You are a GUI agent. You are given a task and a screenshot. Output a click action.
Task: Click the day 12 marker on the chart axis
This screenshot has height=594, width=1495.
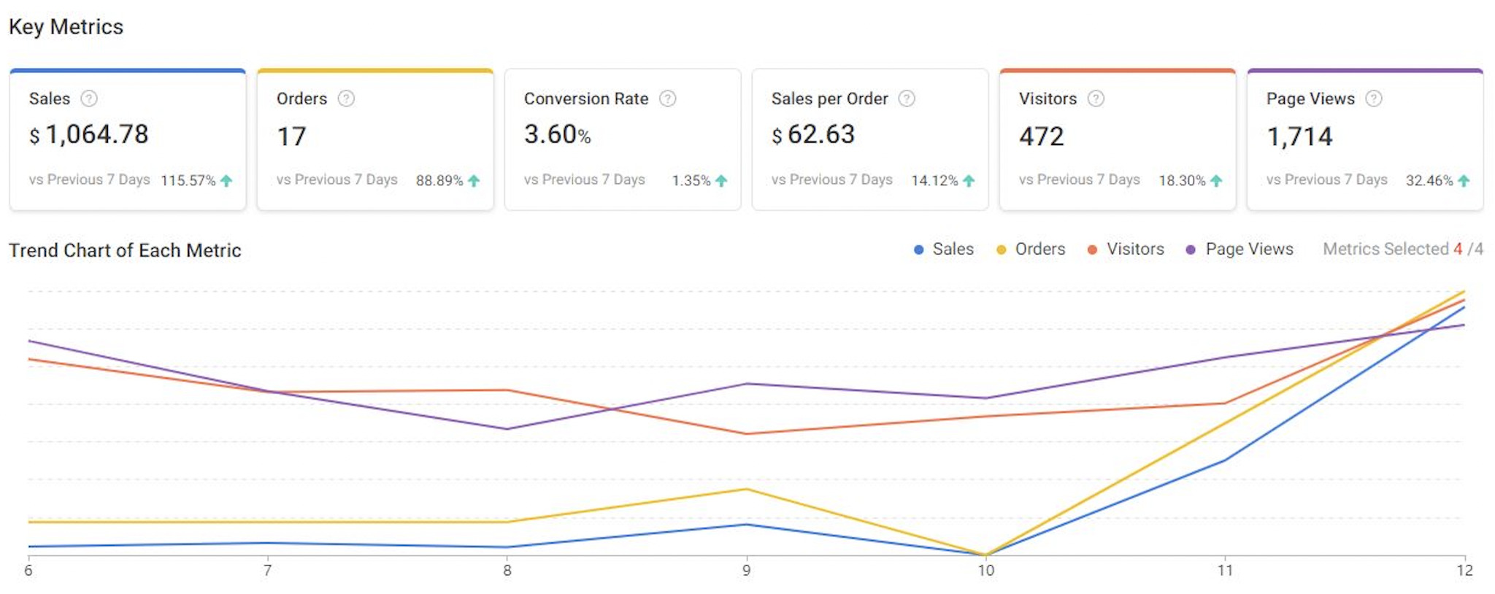[x=1464, y=570]
